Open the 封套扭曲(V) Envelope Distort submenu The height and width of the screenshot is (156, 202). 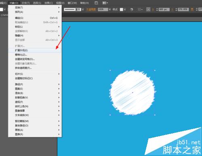point(35,98)
